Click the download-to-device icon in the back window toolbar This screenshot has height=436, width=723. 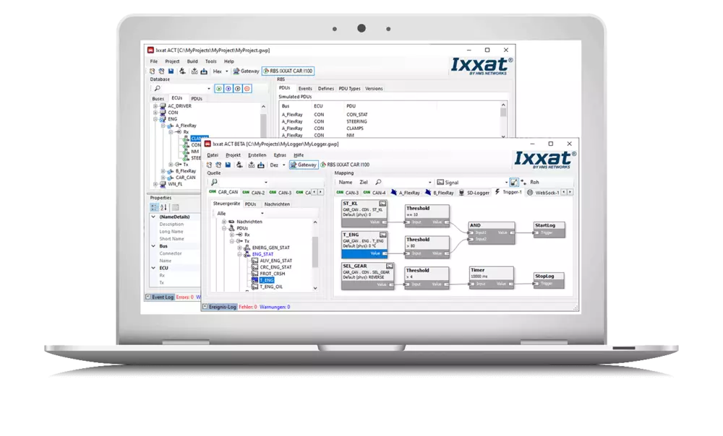(204, 71)
